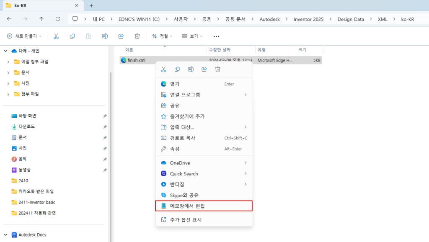Open the 새로 만들기 dropdown

pyautogui.click(x=24, y=36)
